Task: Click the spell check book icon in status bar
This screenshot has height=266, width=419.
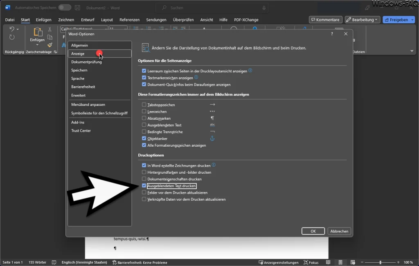Action: pyautogui.click(x=54, y=263)
